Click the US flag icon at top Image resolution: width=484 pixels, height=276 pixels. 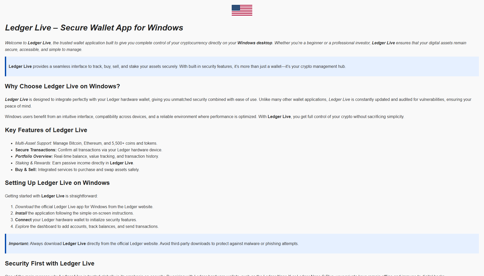[242, 10]
